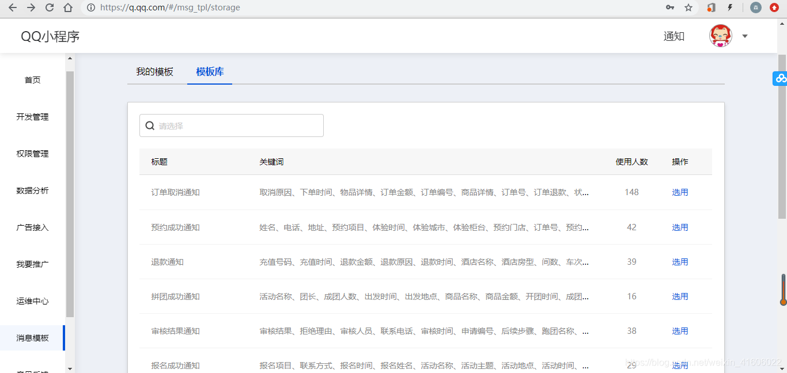Screen dimensions: 787x373
Task: Click the lightning bolt extension icon
Action: coord(730,7)
